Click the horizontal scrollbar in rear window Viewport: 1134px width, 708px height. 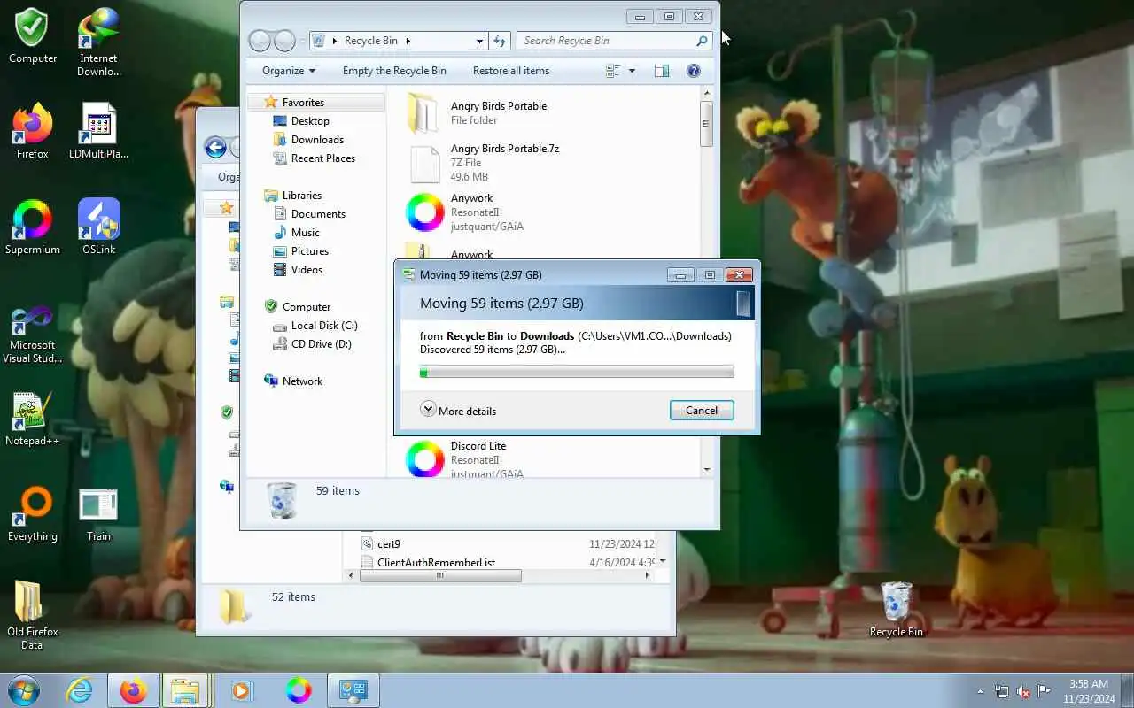click(439, 575)
